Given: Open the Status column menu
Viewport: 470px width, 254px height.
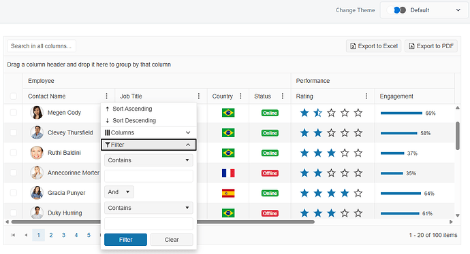Looking at the screenshot, I should point(283,96).
